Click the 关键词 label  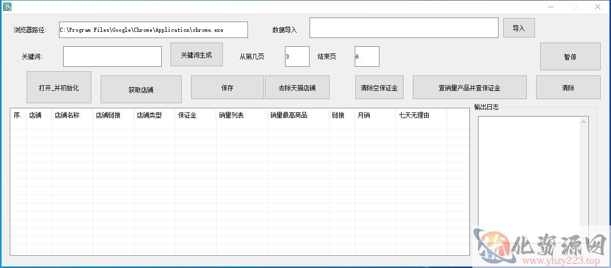pyautogui.click(x=32, y=56)
